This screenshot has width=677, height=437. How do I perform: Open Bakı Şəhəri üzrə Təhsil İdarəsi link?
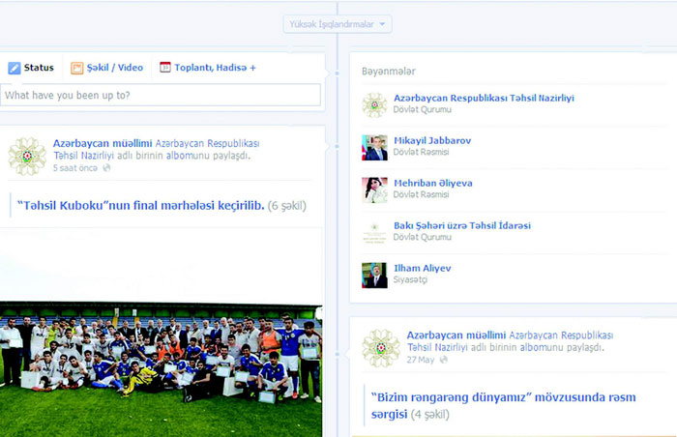tap(462, 225)
